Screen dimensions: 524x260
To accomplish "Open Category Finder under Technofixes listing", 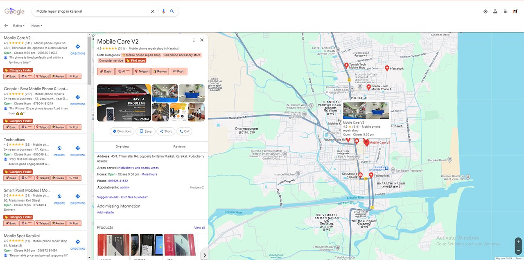I will [x=18, y=172].
